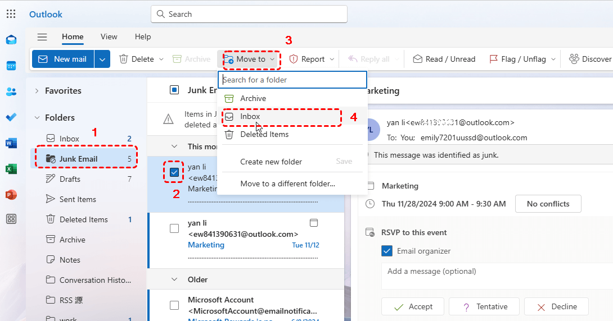The image size is (613, 321).
Task: Click the Discover groups icon
Action: (x=574, y=59)
